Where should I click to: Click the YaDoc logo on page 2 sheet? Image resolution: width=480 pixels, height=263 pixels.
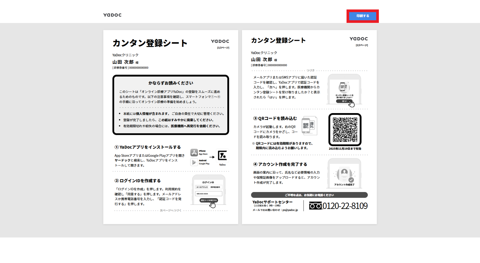pyautogui.click(x=359, y=39)
